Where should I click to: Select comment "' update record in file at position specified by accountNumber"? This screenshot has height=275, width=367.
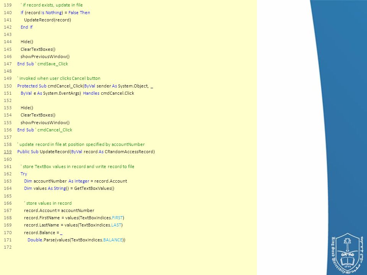[81, 144]
